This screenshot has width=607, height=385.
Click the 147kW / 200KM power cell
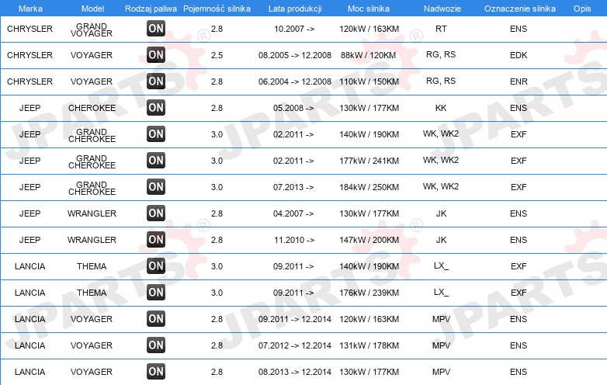369,240
